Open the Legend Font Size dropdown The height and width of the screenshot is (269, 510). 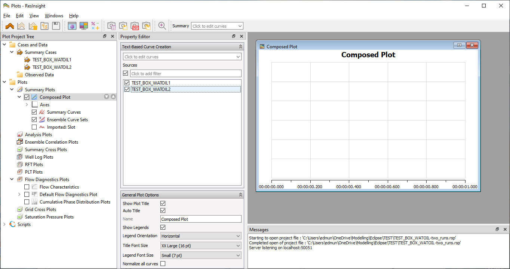click(x=201, y=256)
